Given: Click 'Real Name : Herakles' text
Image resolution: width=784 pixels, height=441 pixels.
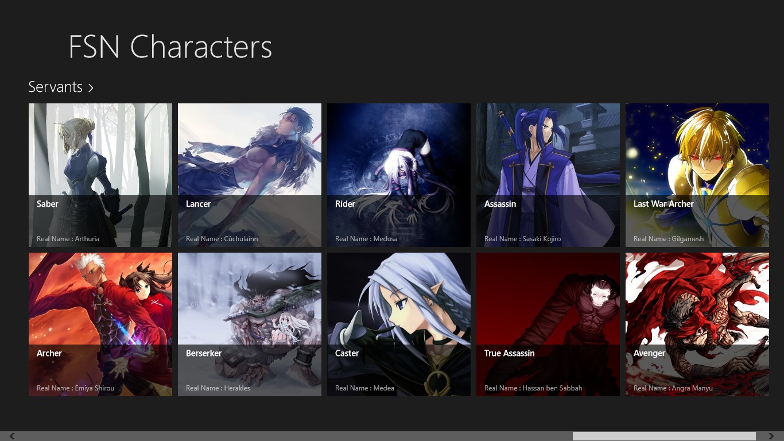Looking at the screenshot, I should (218, 388).
